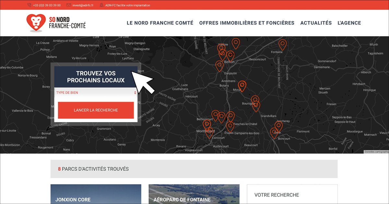Open the TYPE DE BIEN dropdown
Screen dimensions: 389x204
(x=96, y=93)
